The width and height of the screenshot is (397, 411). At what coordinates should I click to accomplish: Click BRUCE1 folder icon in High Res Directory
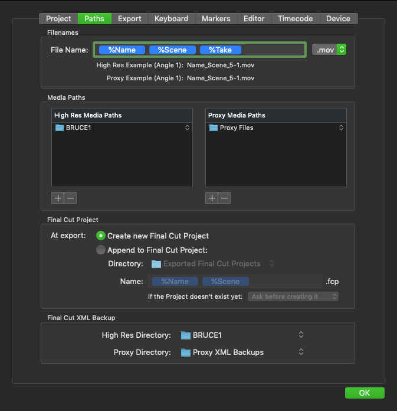pos(186,335)
